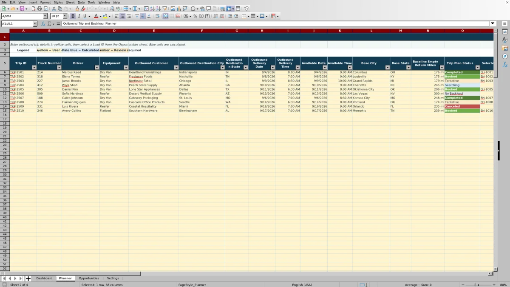The height and width of the screenshot is (287, 510).
Task: Toggle Align Right button
Action: 129,16
